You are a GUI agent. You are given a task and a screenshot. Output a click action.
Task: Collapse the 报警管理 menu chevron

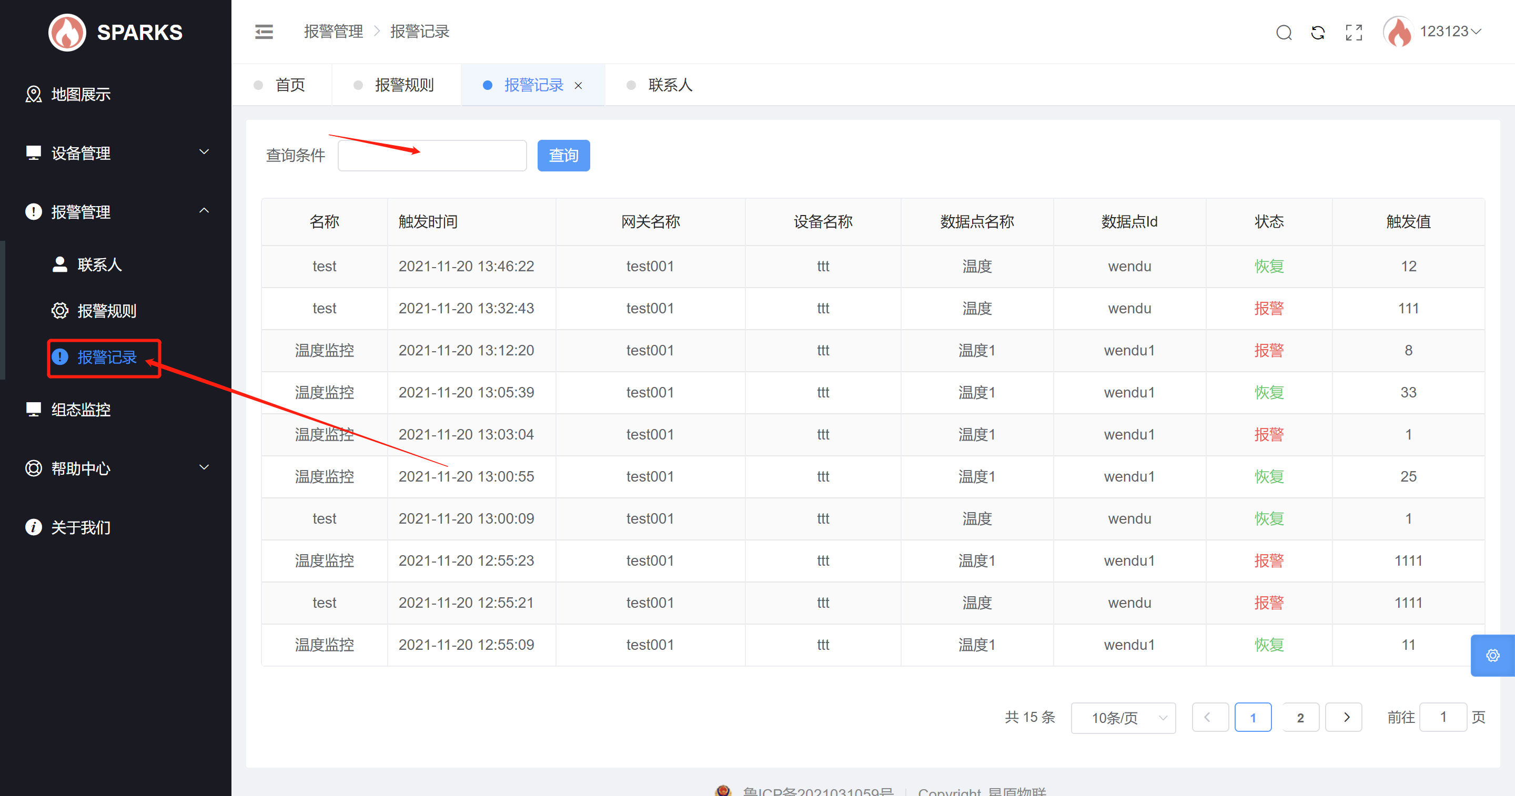(x=204, y=210)
